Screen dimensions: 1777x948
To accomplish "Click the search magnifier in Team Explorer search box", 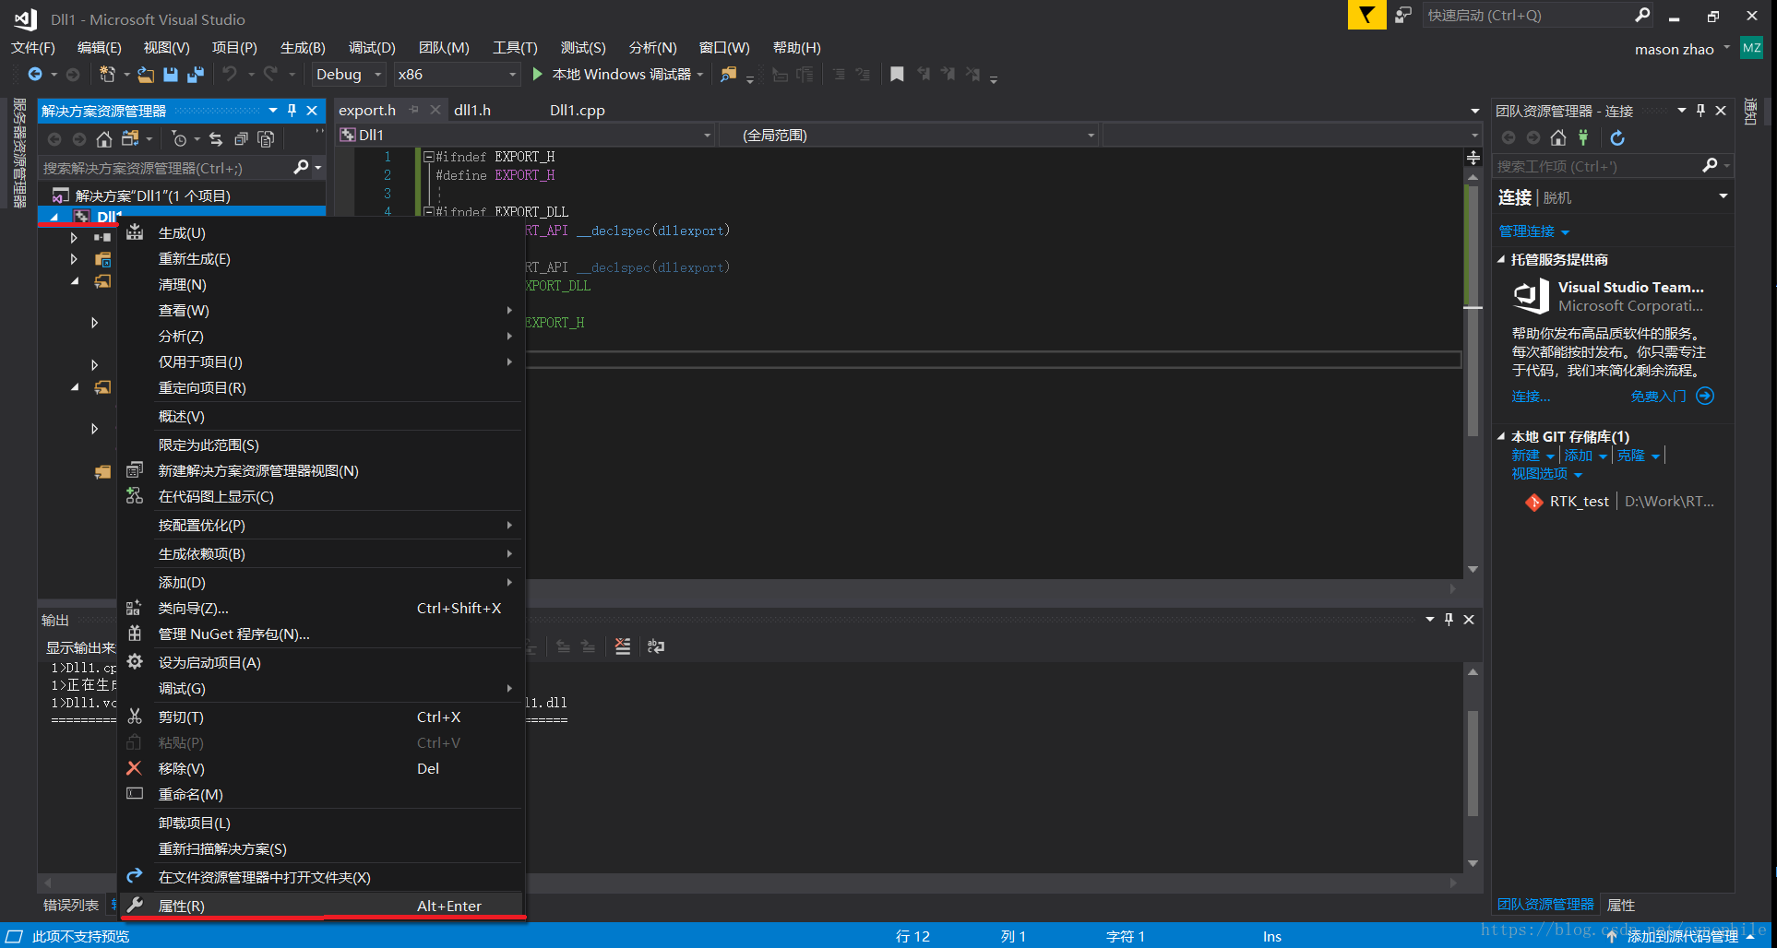I will tap(1710, 165).
